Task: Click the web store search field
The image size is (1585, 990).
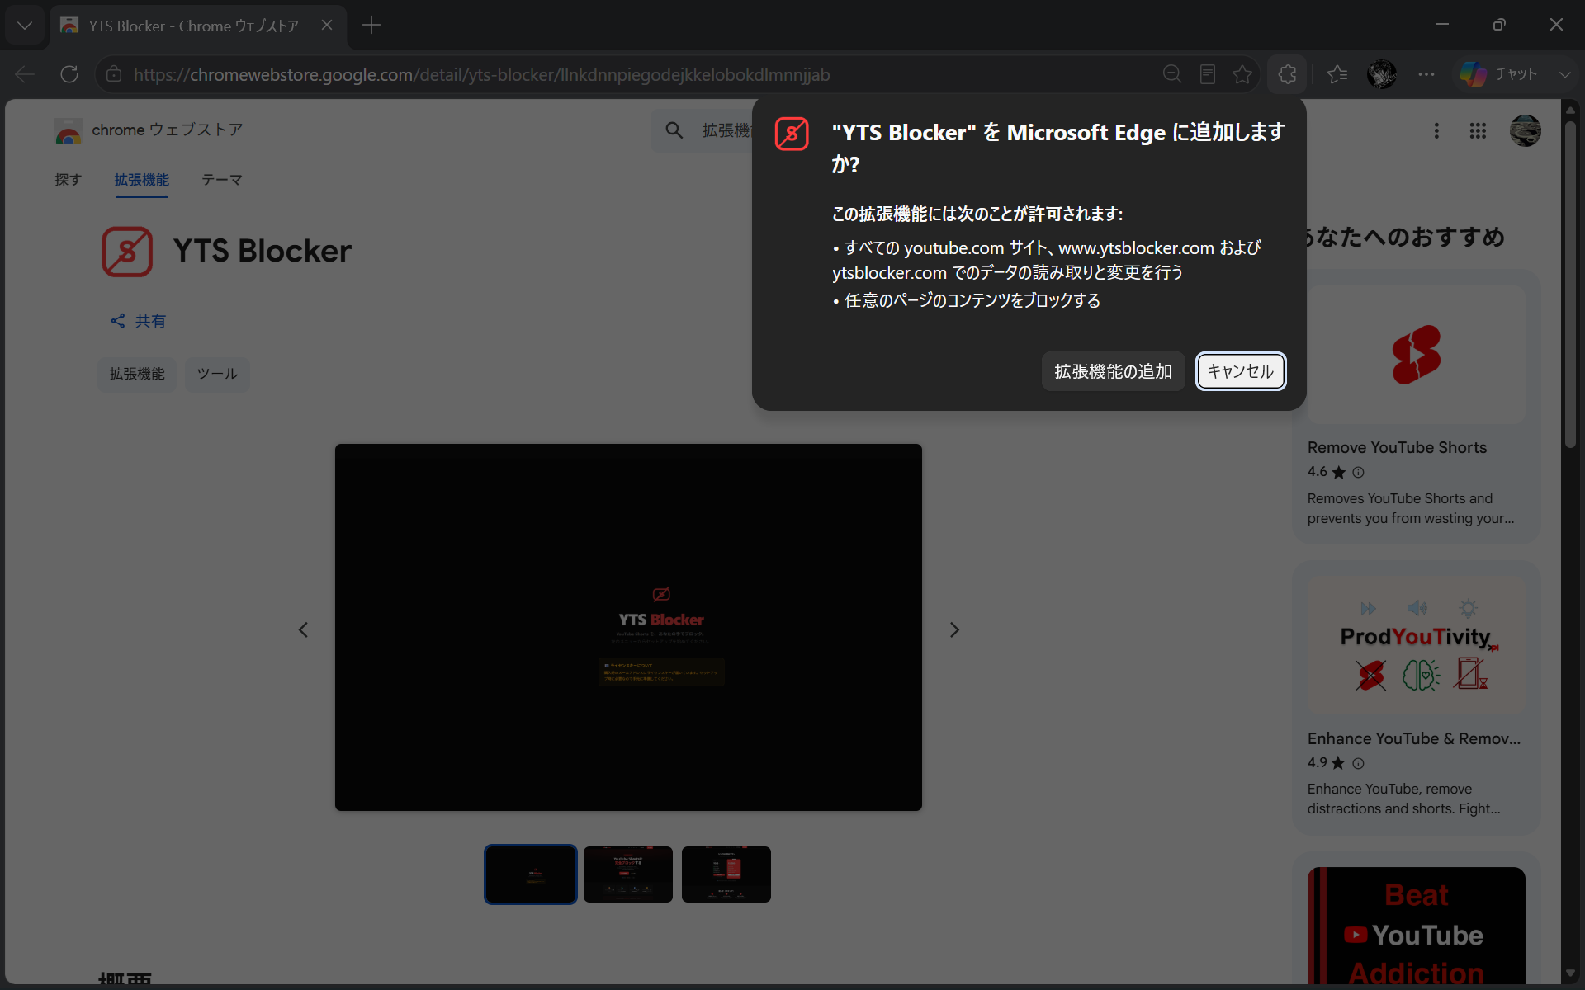Action: 702,130
